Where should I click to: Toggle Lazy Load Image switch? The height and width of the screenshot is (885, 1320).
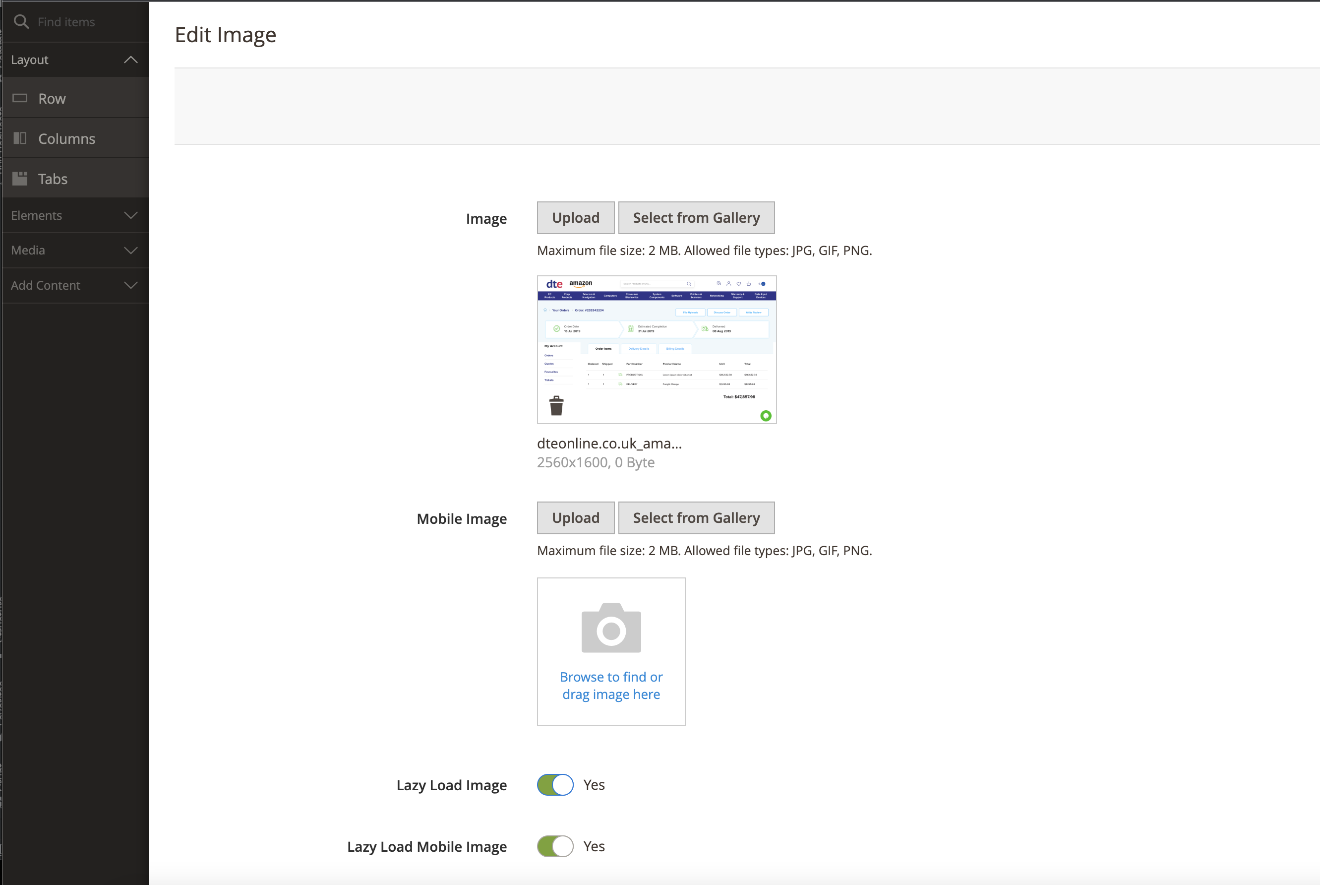[x=555, y=784]
